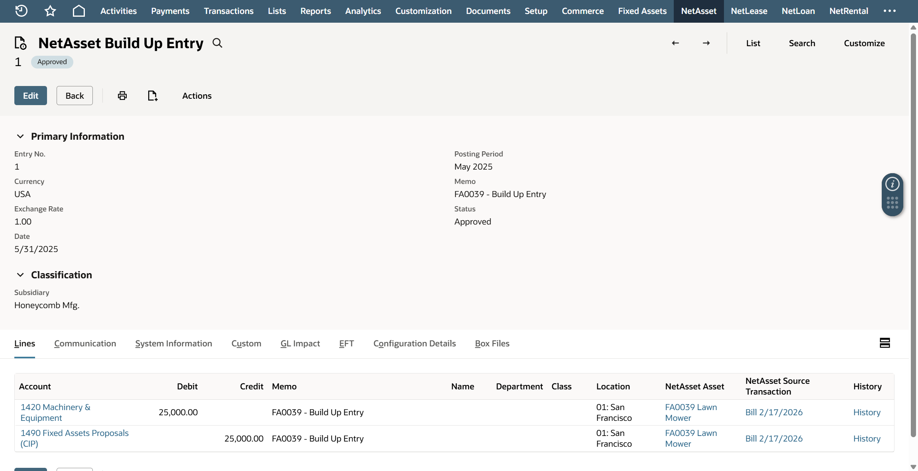Screen dimensions: 918x471
Task: Expand the more menus ellipsis
Action: 889,11
